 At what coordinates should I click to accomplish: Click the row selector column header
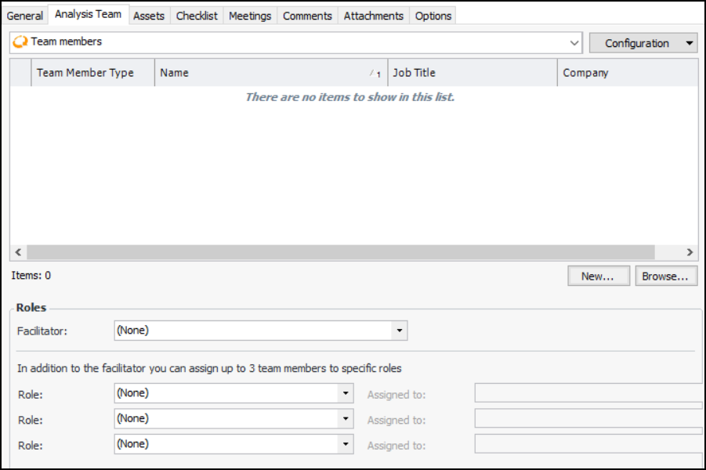tap(20, 73)
